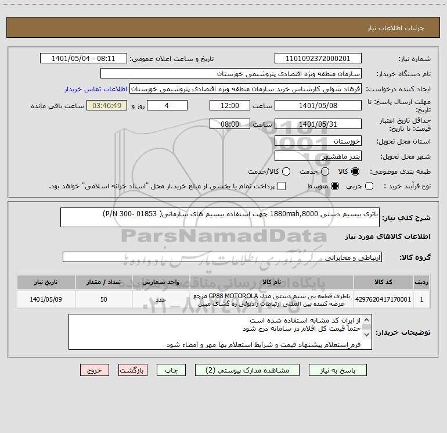This screenshot has width=447, height=433.
Task: Click the unit cell عدد
Action: coord(161,299)
